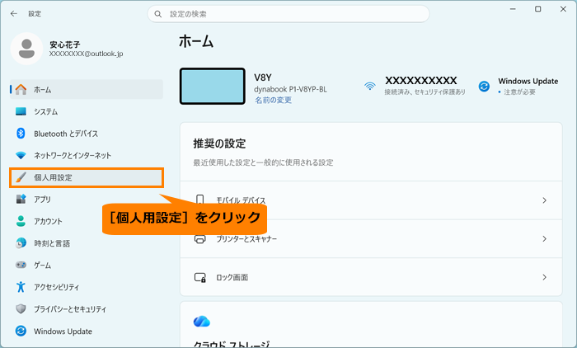The height and width of the screenshot is (348, 577).
Task: Click the desktop preview thumbnail
Action: click(x=213, y=86)
